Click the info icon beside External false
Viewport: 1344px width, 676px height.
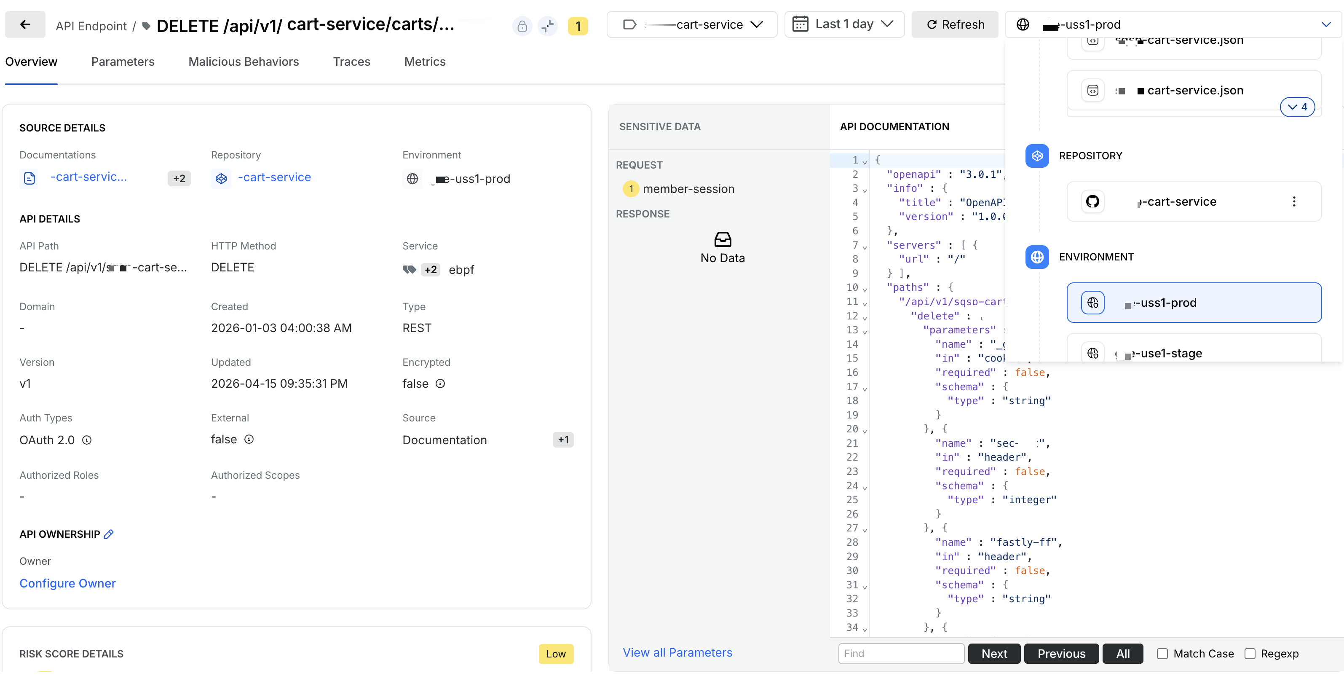click(249, 439)
